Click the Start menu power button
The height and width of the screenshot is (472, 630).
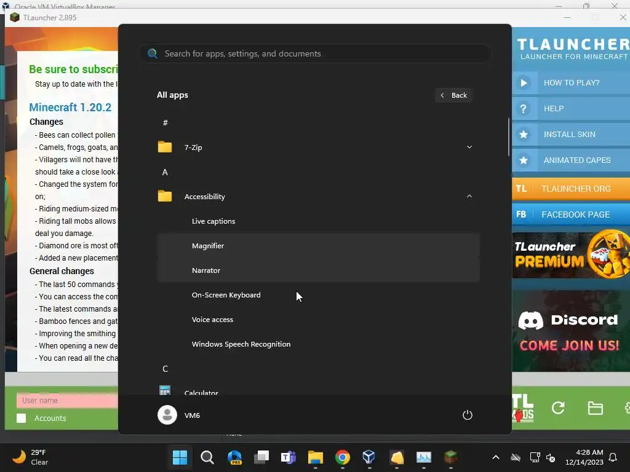pyautogui.click(x=468, y=415)
